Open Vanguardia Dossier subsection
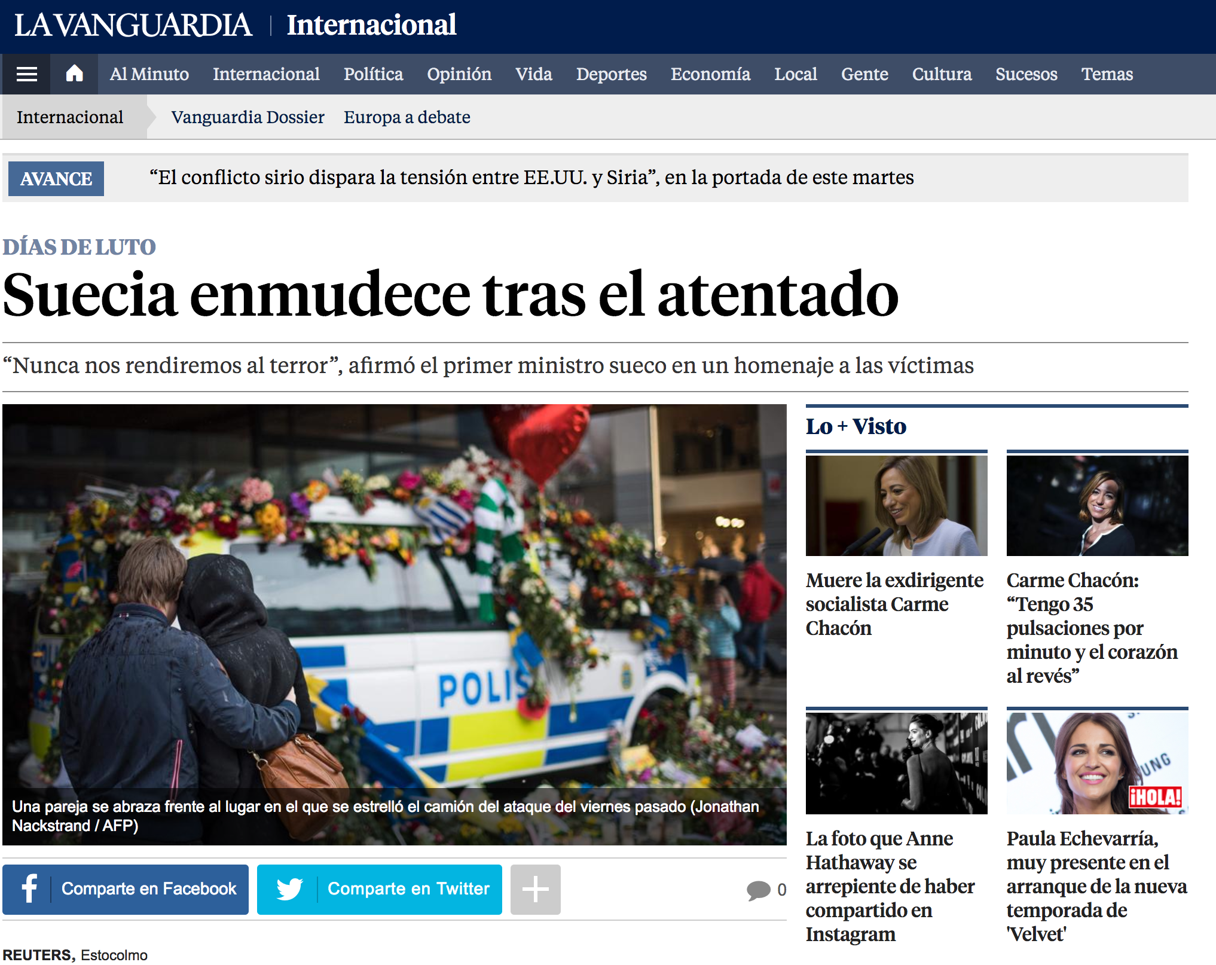 pyautogui.click(x=248, y=117)
